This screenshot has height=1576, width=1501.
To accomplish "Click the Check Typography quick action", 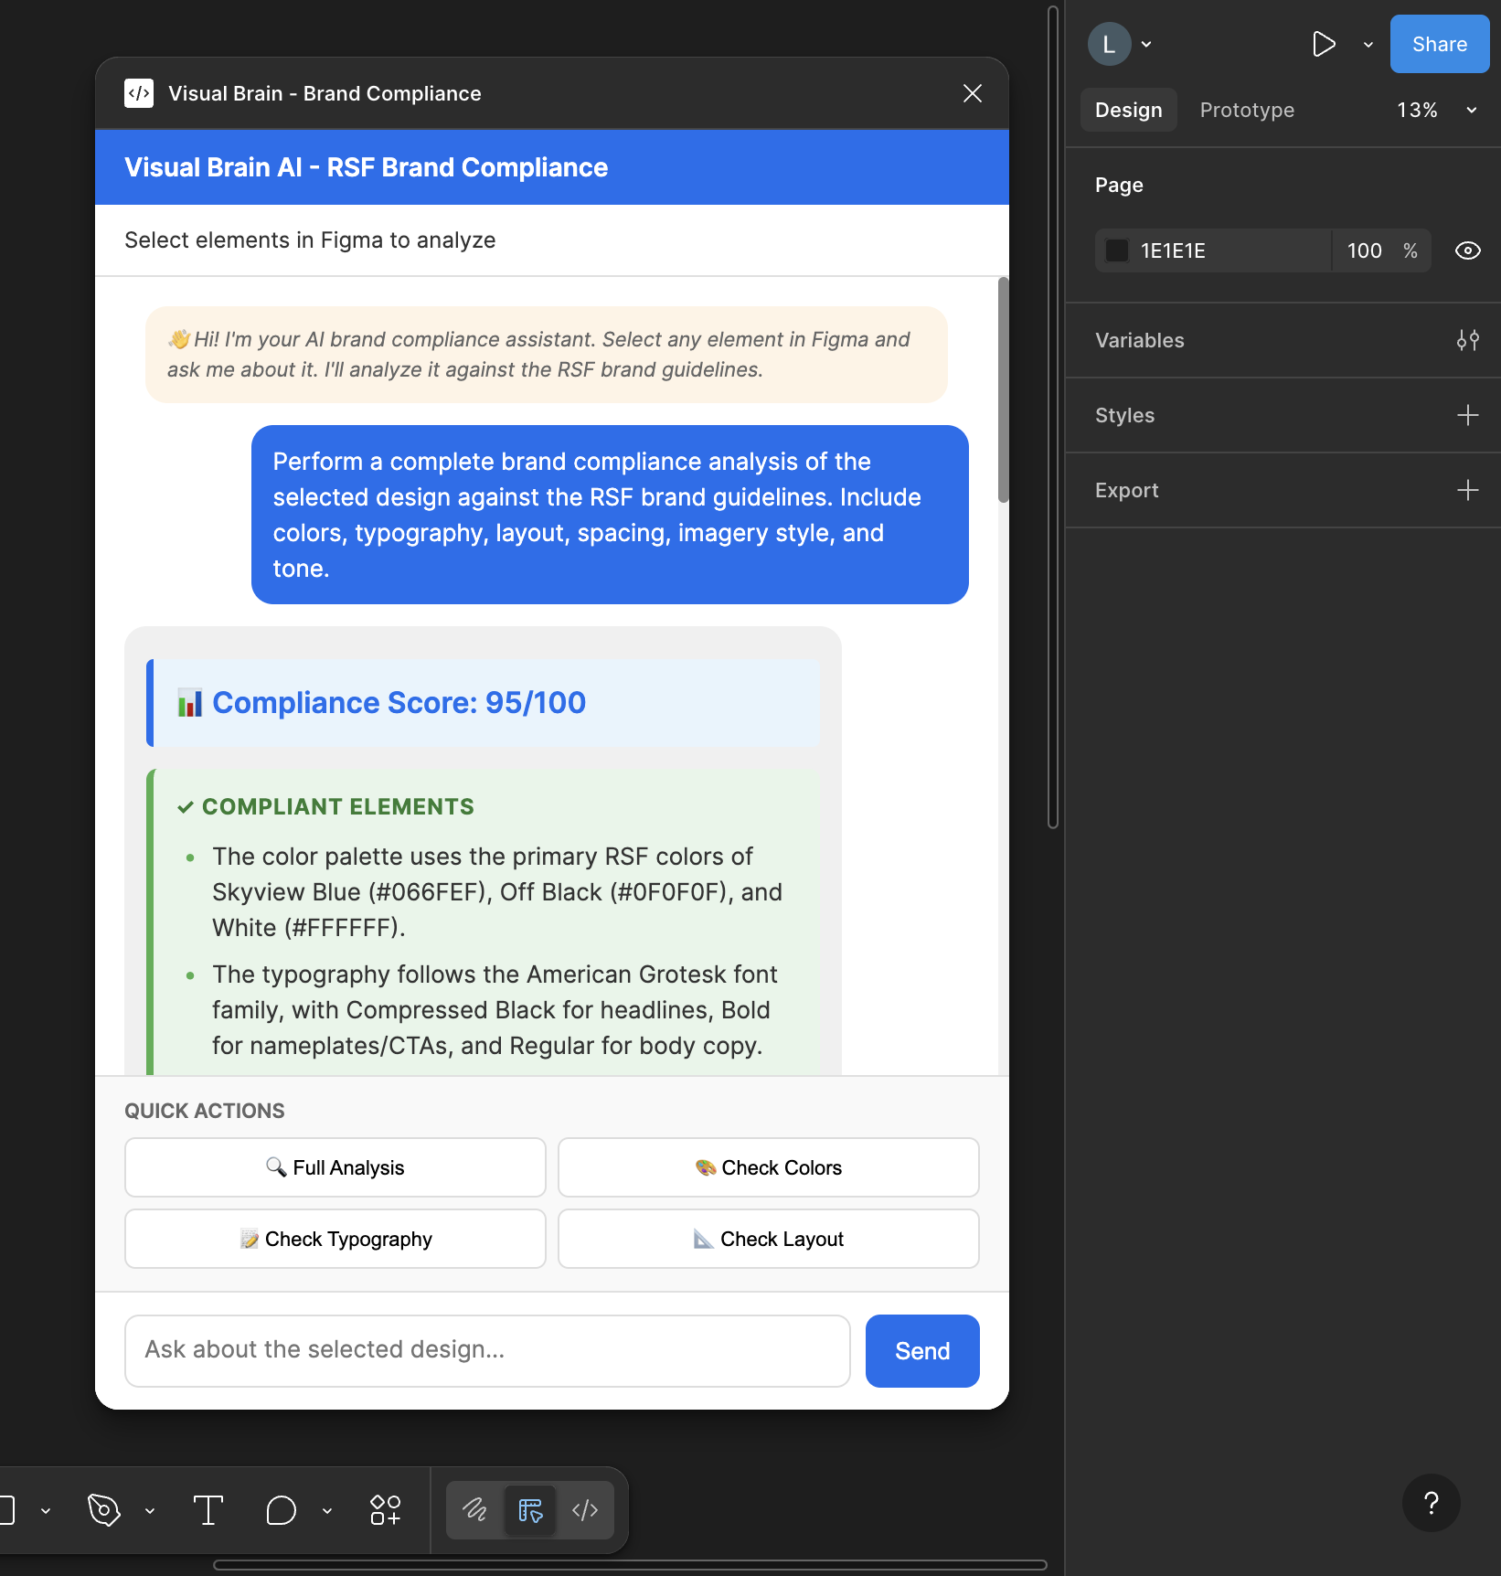I will pos(335,1239).
